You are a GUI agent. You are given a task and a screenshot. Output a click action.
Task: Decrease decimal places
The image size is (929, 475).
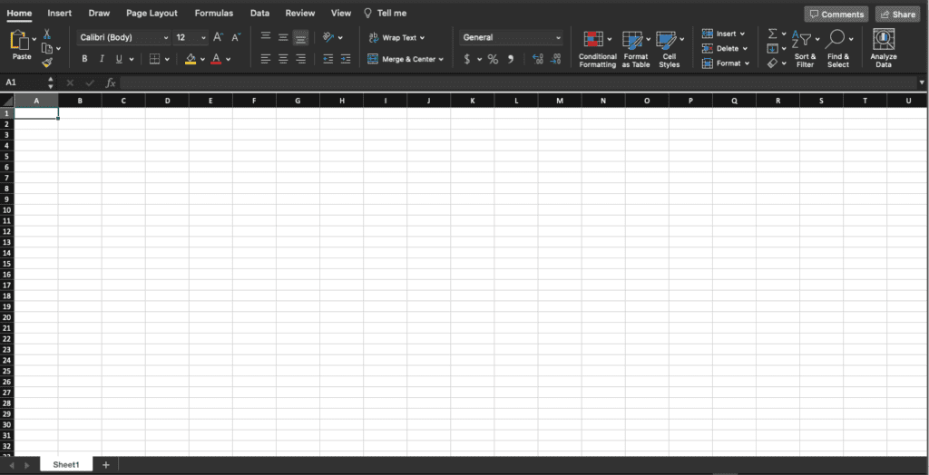pos(556,59)
